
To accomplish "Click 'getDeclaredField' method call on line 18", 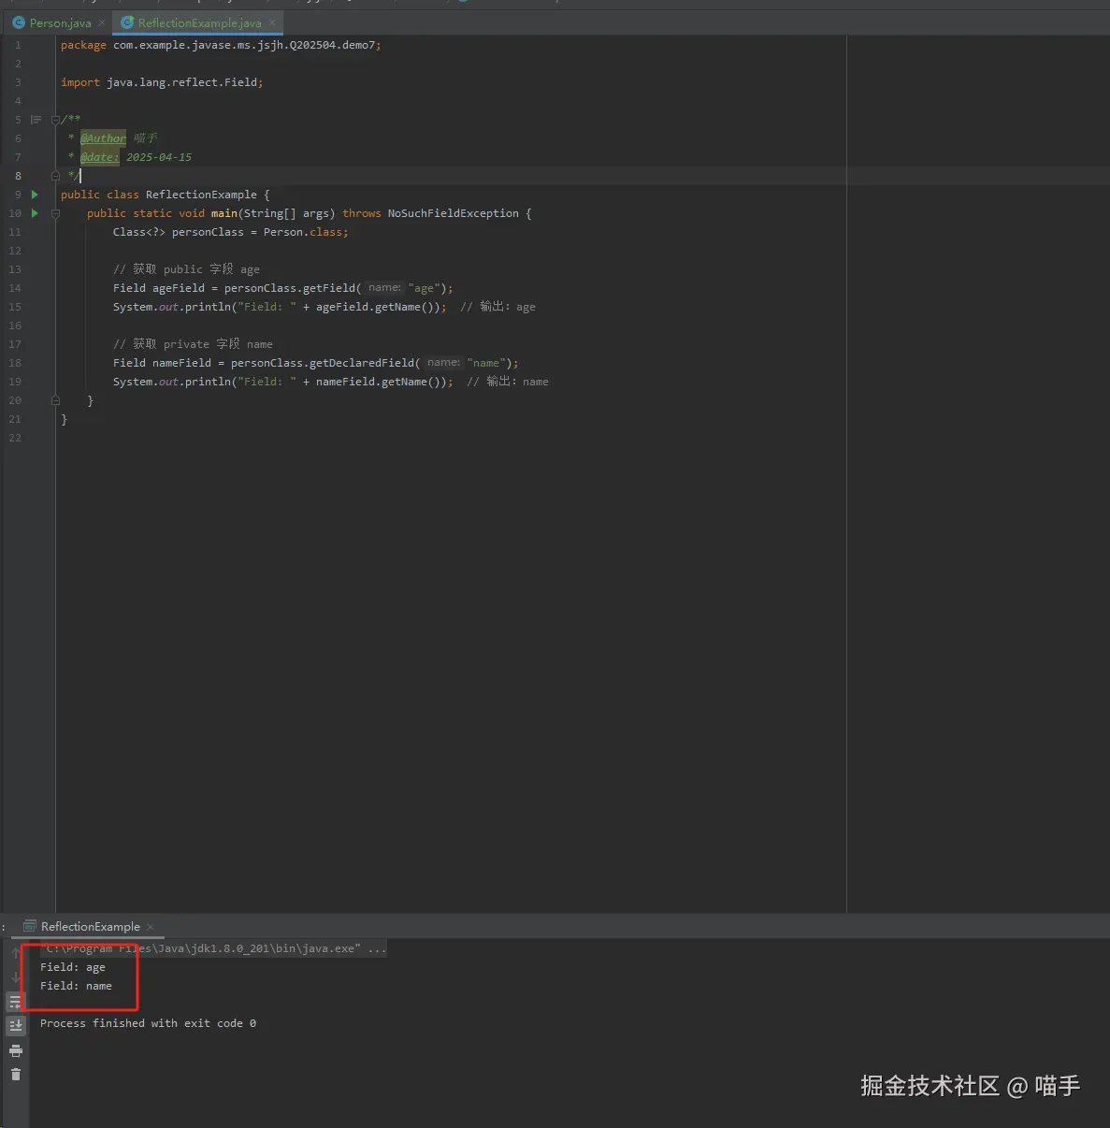I will [x=362, y=363].
